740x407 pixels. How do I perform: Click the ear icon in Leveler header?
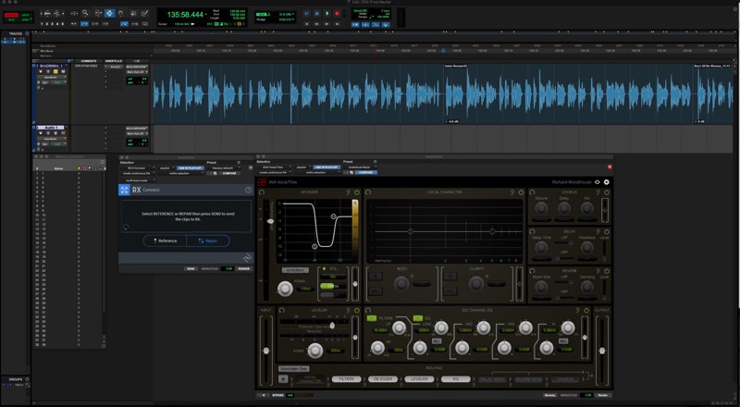pyautogui.click(x=349, y=310)
